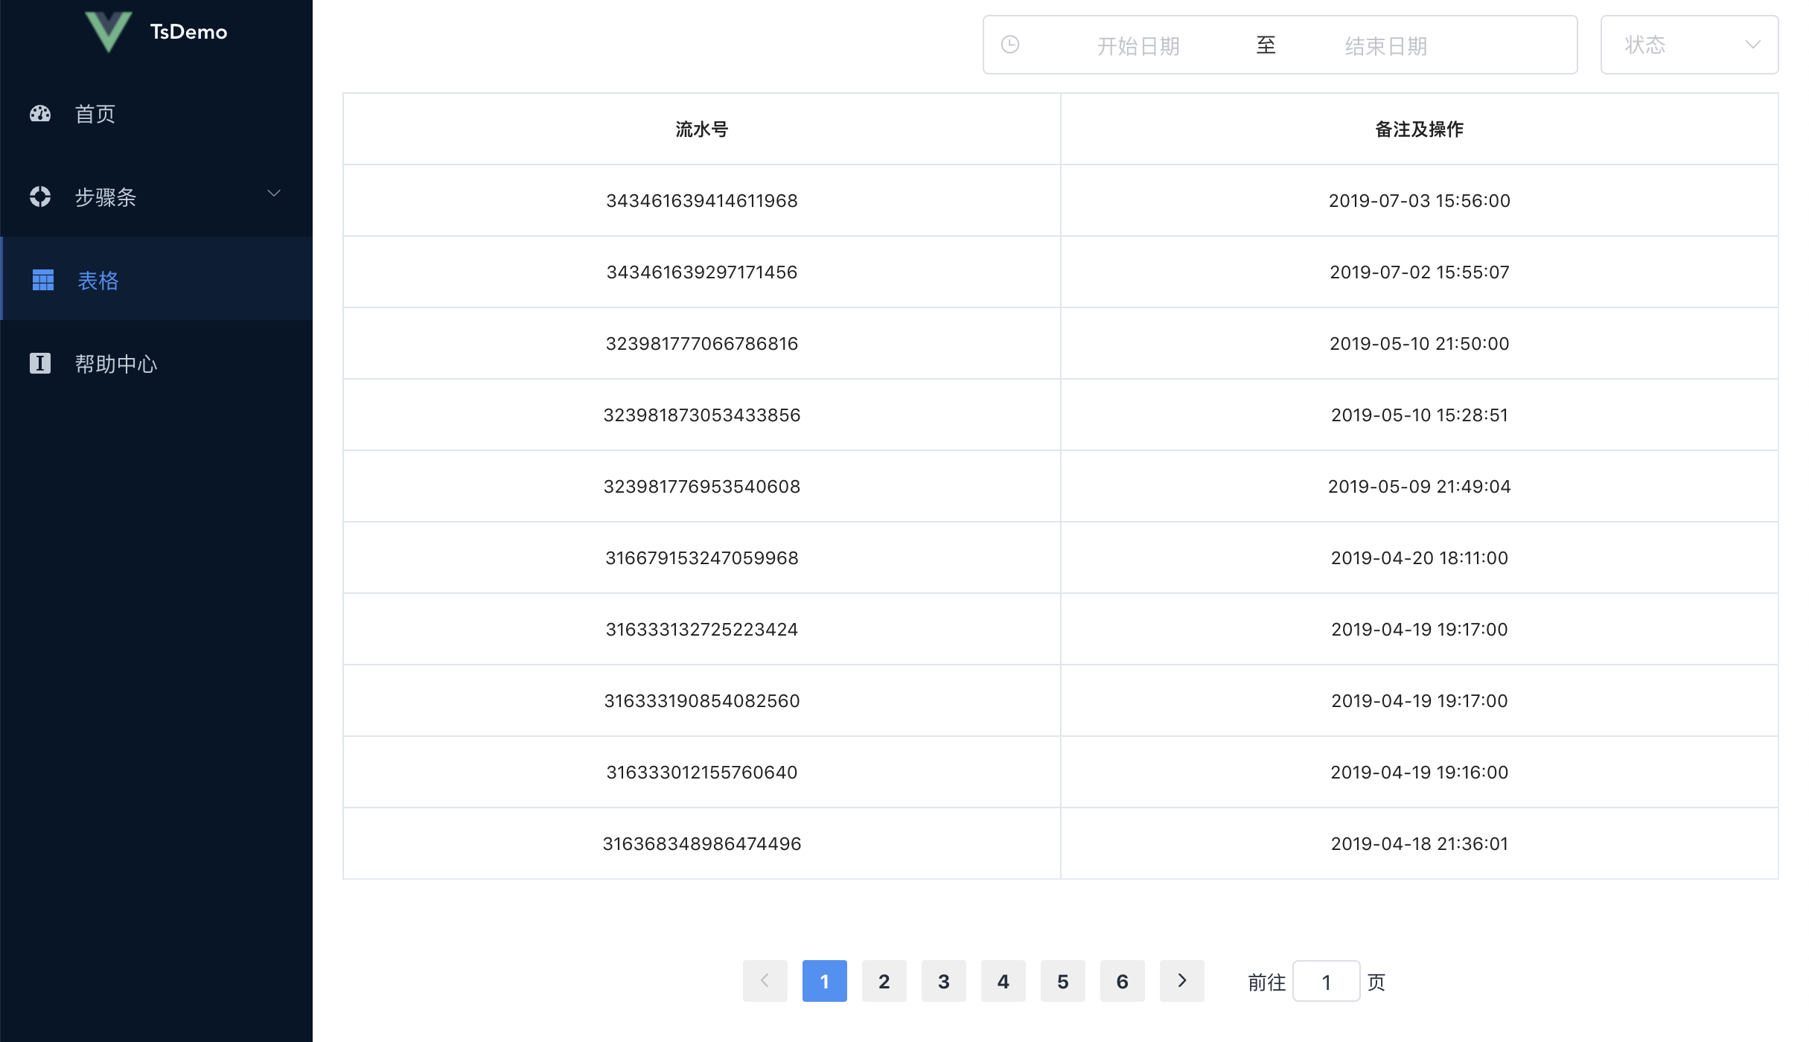Go to next page with right arrow
Viewport: 1809px width, 1042px height.
1181,981
